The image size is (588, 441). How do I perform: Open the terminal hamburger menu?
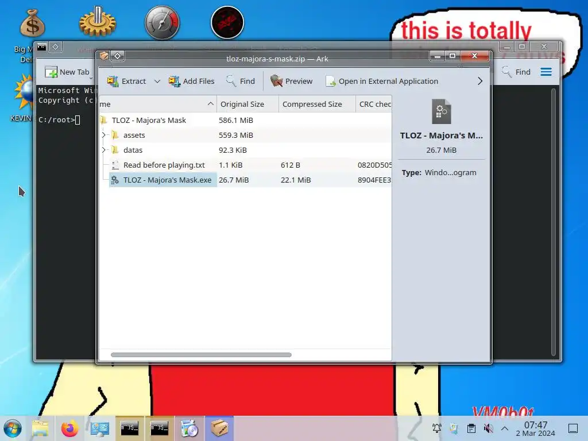(546, 72)
